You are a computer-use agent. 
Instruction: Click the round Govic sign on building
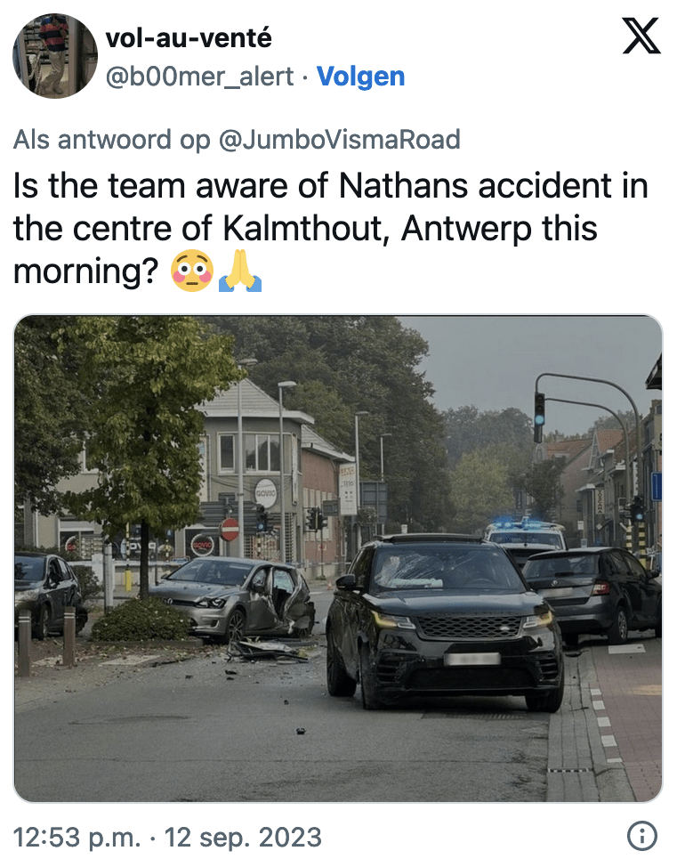[x=266, y=492]
